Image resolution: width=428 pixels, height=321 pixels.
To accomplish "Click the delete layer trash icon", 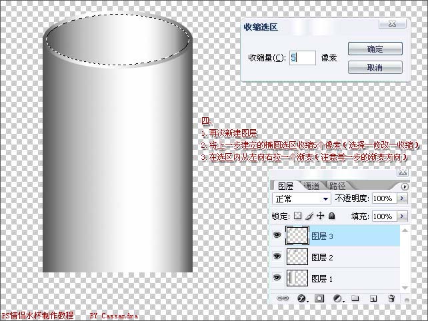I will tap(391, 298).
